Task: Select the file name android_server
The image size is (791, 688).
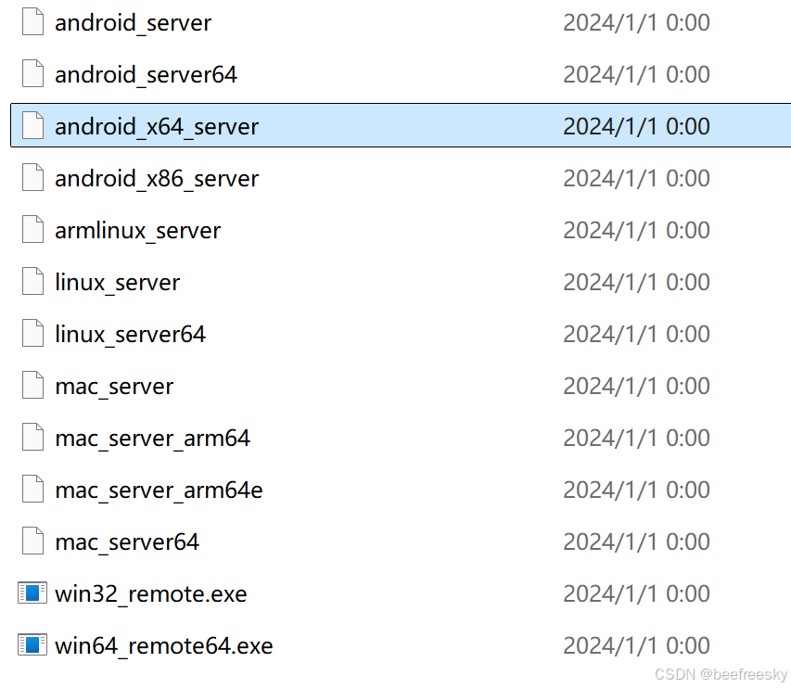Action: point(134,23)
